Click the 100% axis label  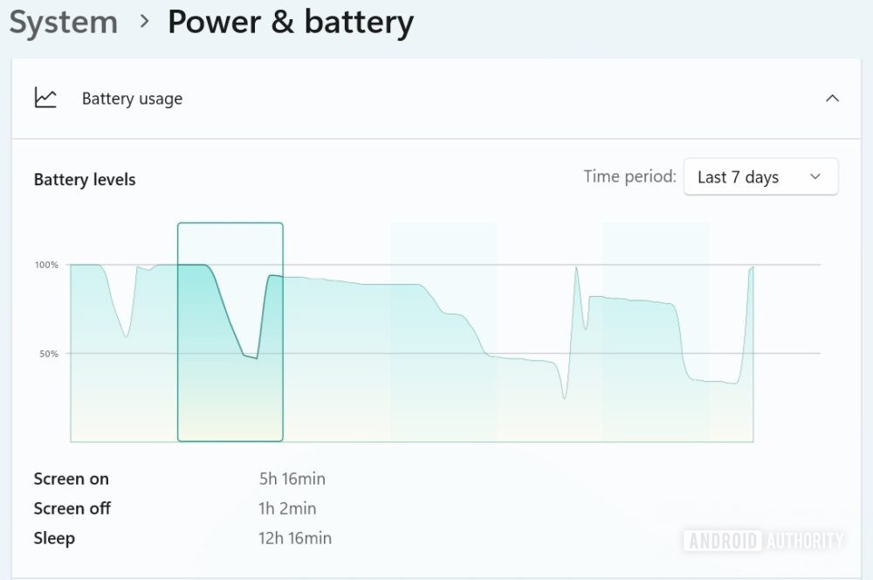click(x=47, y=265)
